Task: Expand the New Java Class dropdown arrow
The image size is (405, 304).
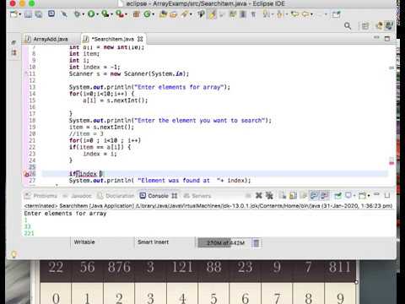Action: [x=154, y=14]
